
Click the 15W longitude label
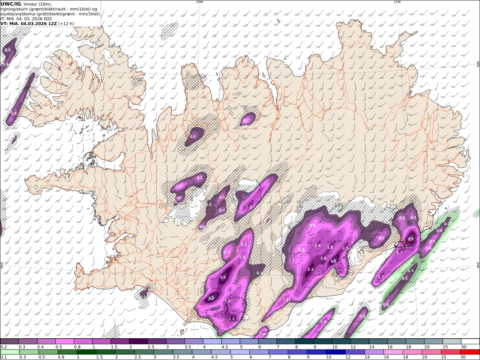pos(397,2)
